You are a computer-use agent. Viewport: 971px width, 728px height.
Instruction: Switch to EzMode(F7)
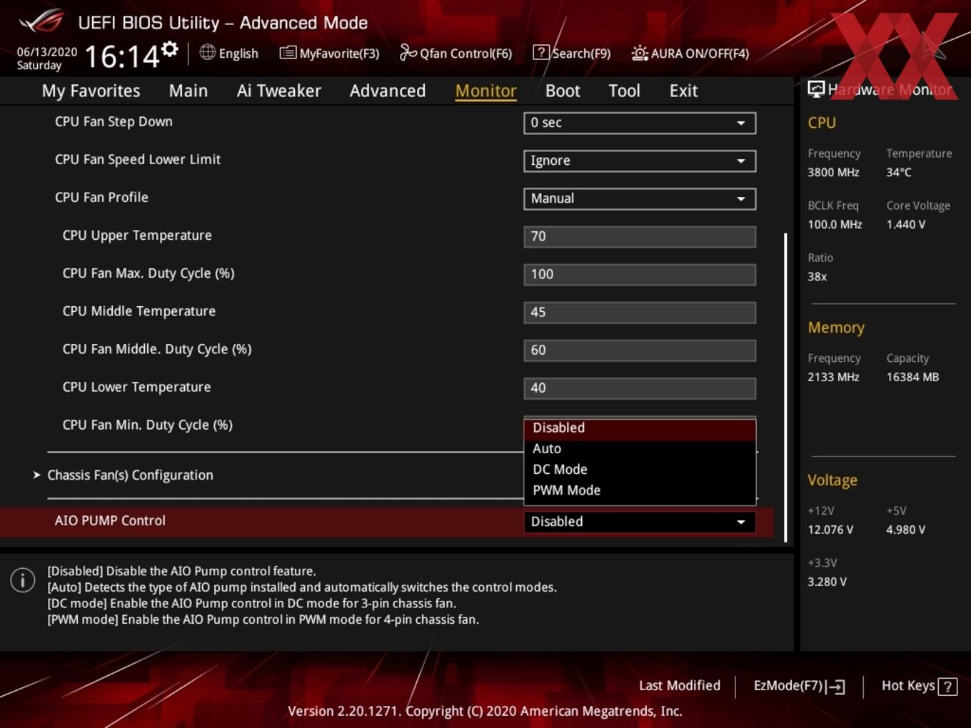(x=800, y=686)
